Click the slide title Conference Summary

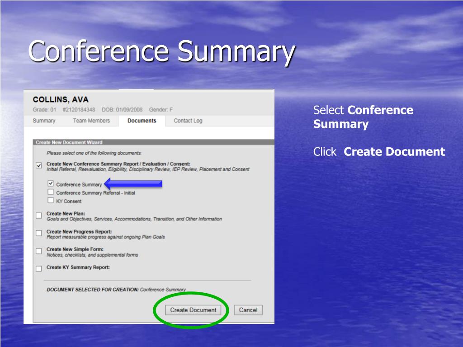161,52
